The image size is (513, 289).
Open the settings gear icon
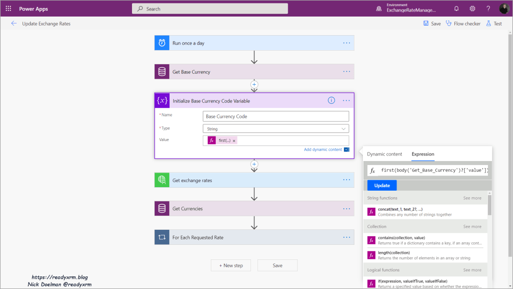tap(472, 9)
